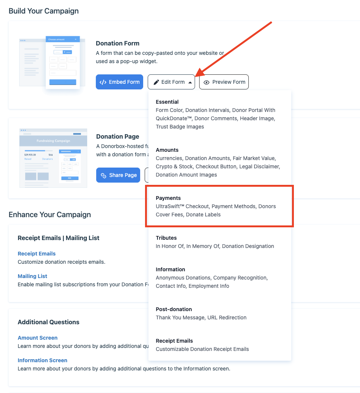
Task: Click the Embed Form code icon
Action: pos(103,82)
